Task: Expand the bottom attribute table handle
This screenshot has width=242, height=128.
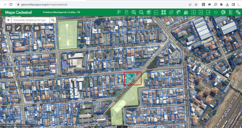Action: click(122, 127)
